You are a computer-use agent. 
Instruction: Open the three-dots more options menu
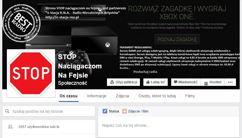(x=230, y=82)
